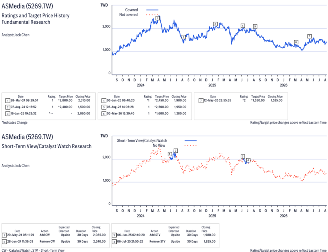Click marker 7 on Fundamental Research chart
328x252 pixels.
[x=309, y=36]
